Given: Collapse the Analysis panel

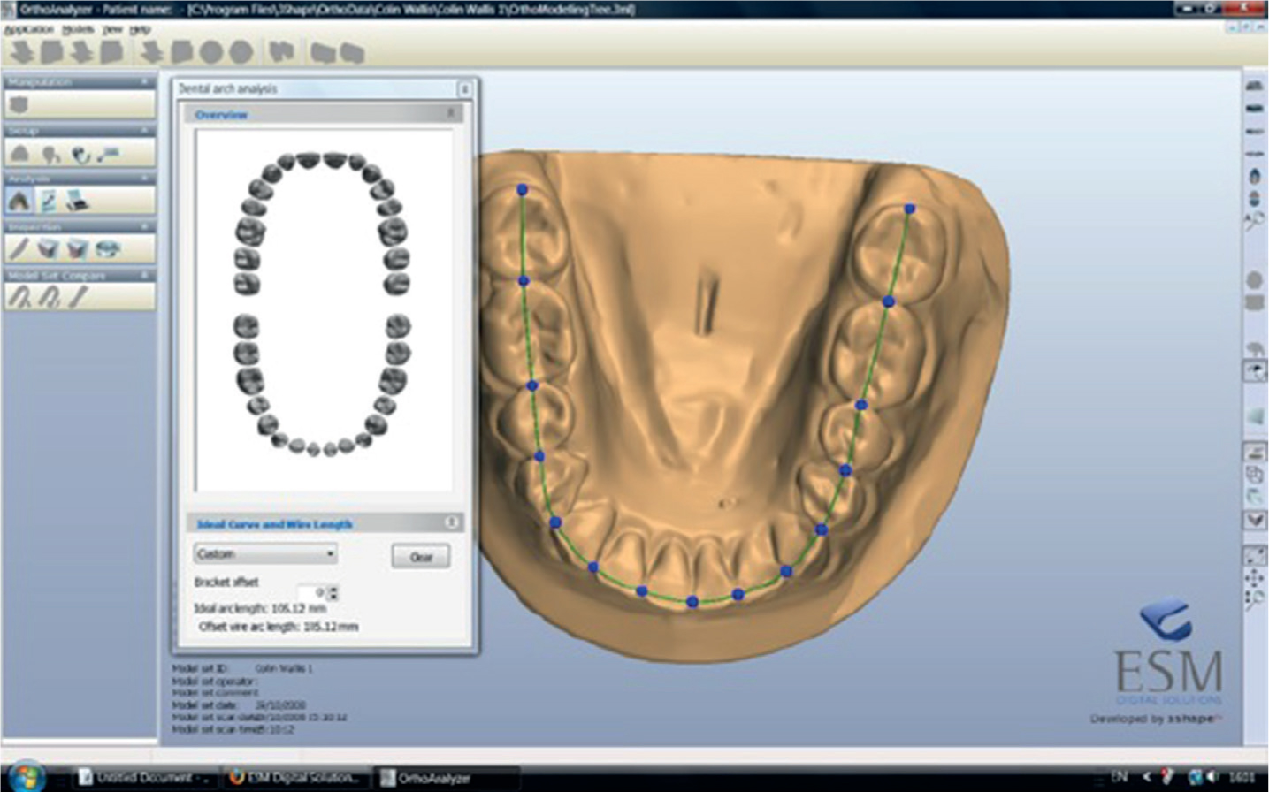Looking at the screenshot, I should coord(145,178).
